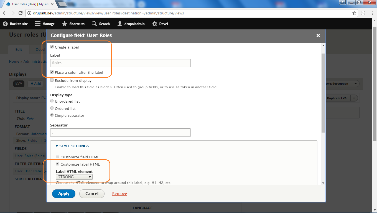
Task: Open the Chrome three-dot menu
Action: (372, 13)
